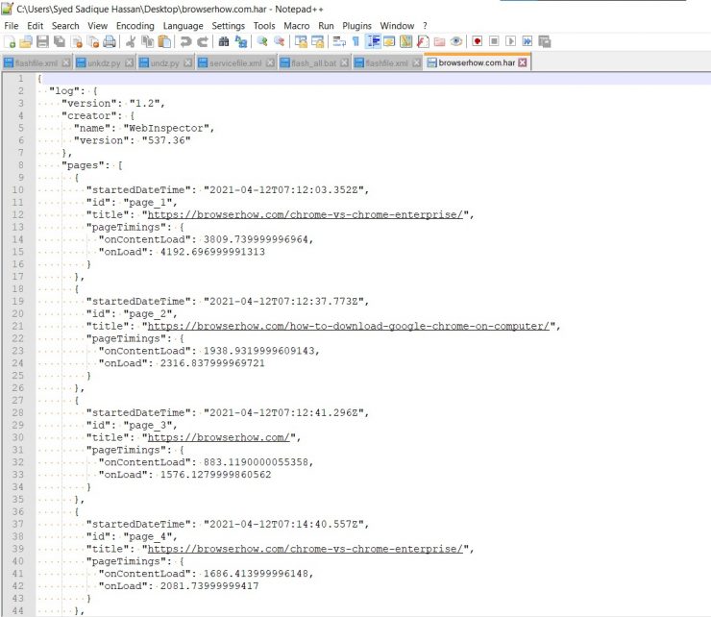Open the how-to-download-google-chrome-on-computer URL link
This screenshot has width=711, height=617.
tap(349, 326)
